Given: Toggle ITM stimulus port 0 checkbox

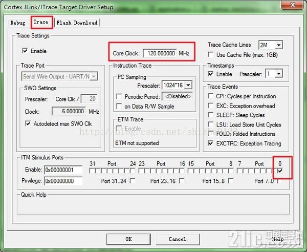Looking at the screenshot, I should 280,171.
